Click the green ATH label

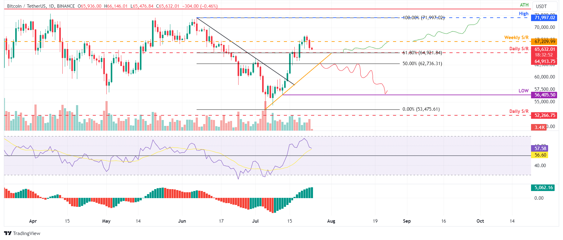[524, 5]
